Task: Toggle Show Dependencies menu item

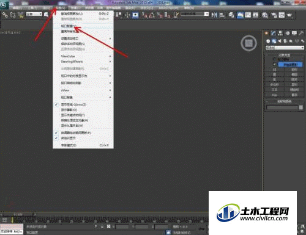Action: [x=83, y=126]
